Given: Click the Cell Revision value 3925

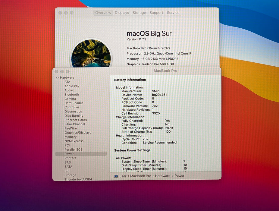Looking at the screenshot, I should [x=156, y=113].
